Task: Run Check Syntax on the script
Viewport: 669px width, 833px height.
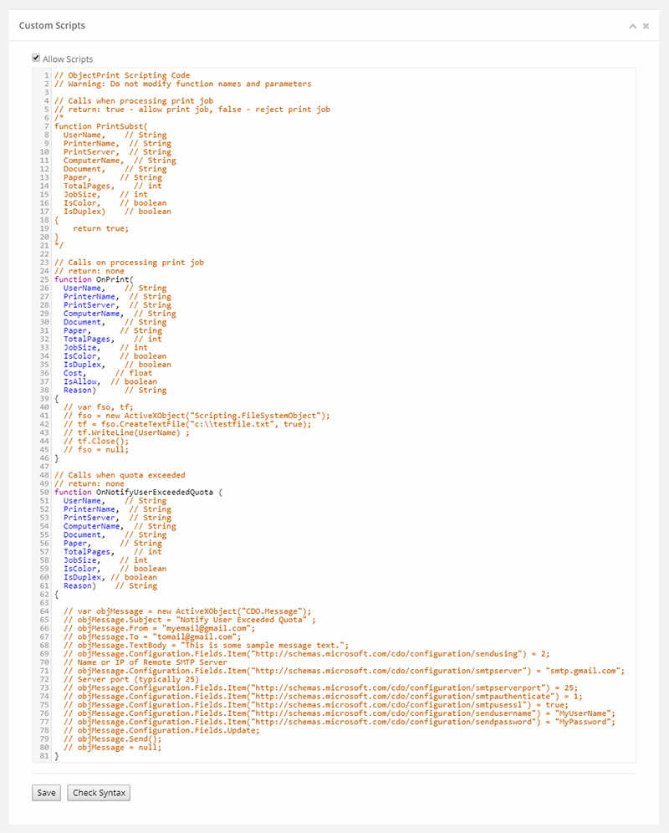Action: tap(98, 793)
